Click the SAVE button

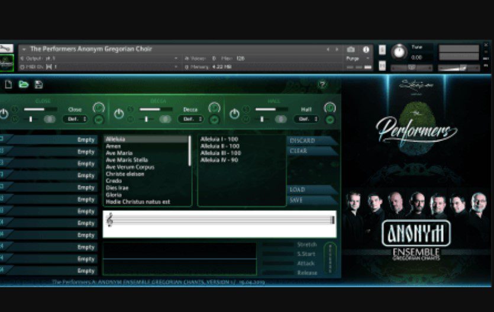312,200
